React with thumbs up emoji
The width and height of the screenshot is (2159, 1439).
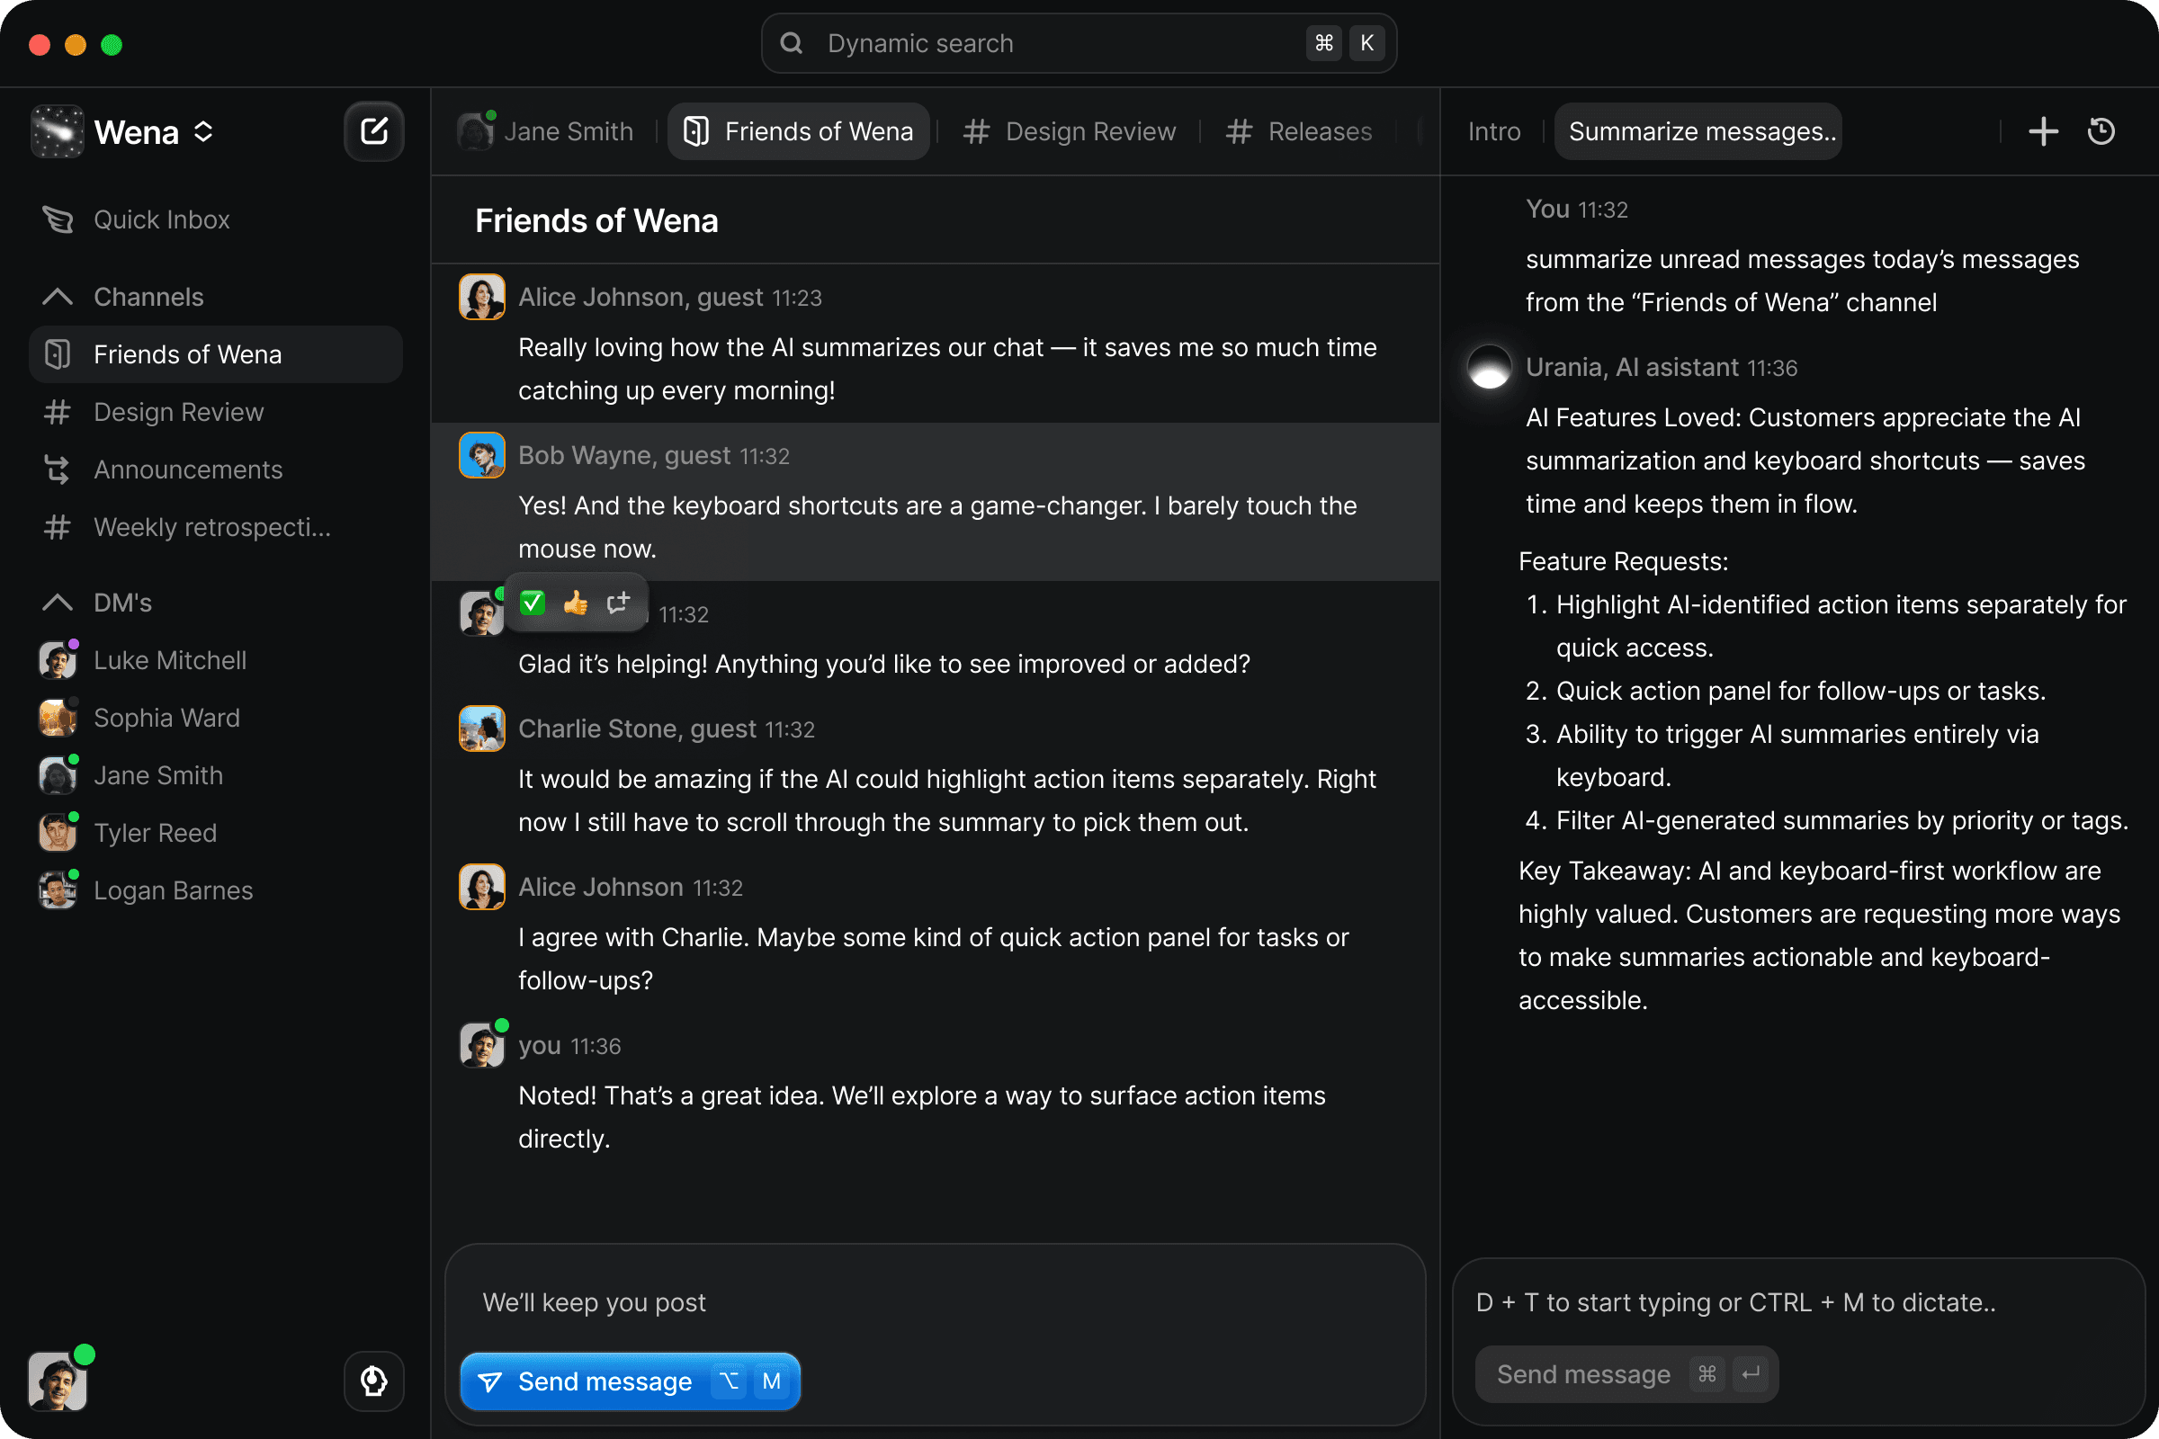click(x=576, y=603)
